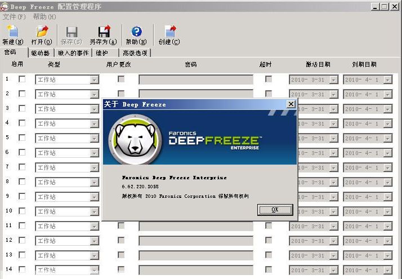402x279 pixels.
Task: Click the 打开 (Open) folder icon
Action: [x=42, y=32]
